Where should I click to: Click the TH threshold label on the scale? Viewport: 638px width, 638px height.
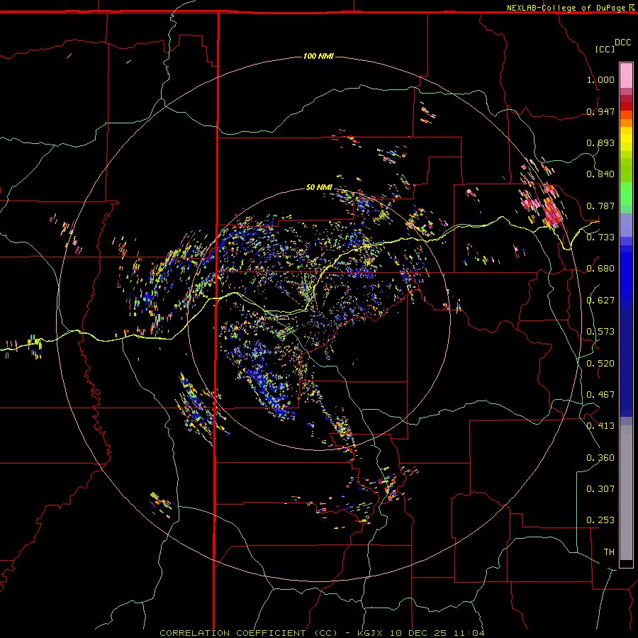609,552
